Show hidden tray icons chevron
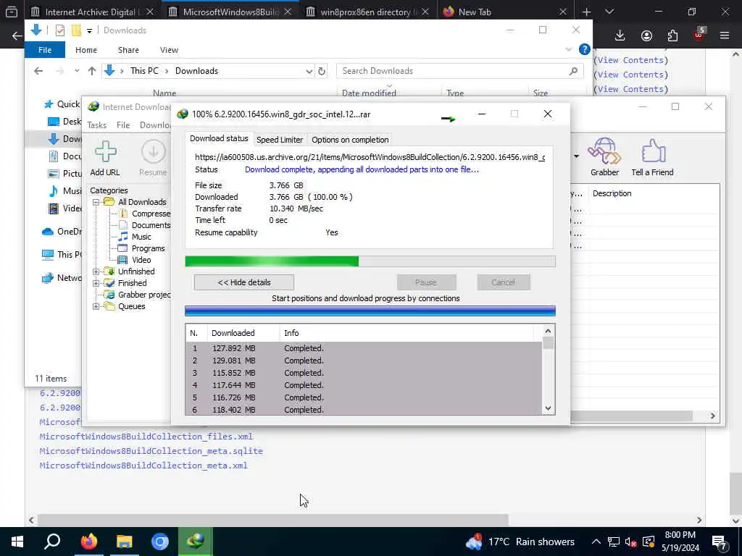Viewport: 742px width, 556px height. (x=596, y=542)
